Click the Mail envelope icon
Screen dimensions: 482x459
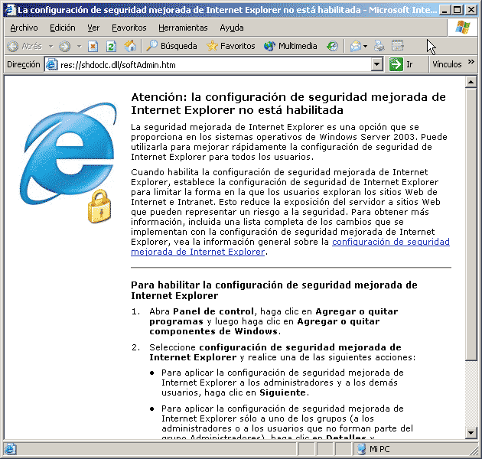coord(355,47)
